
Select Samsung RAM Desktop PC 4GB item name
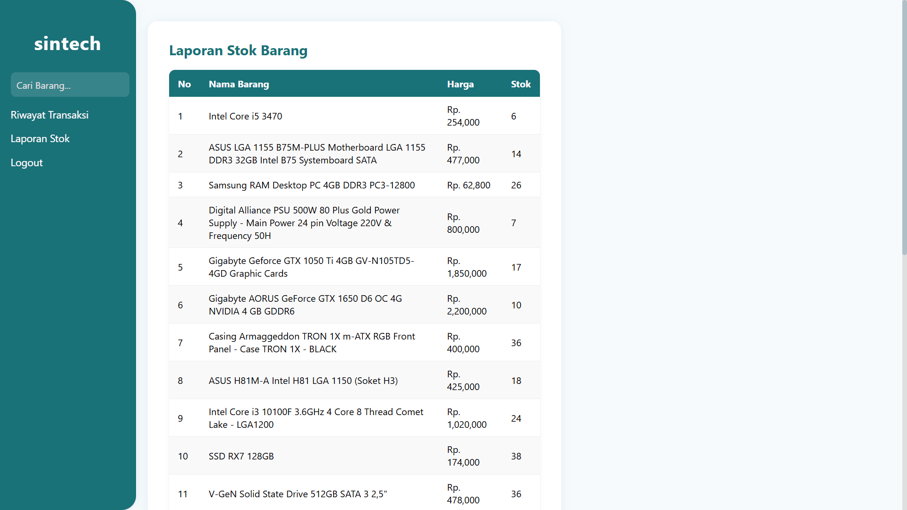point(312,185)
